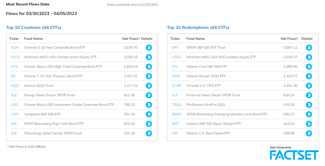Click Net Flows in USD Millions footnote
Viewport: 325px width, 166px height.
point(27,147)
